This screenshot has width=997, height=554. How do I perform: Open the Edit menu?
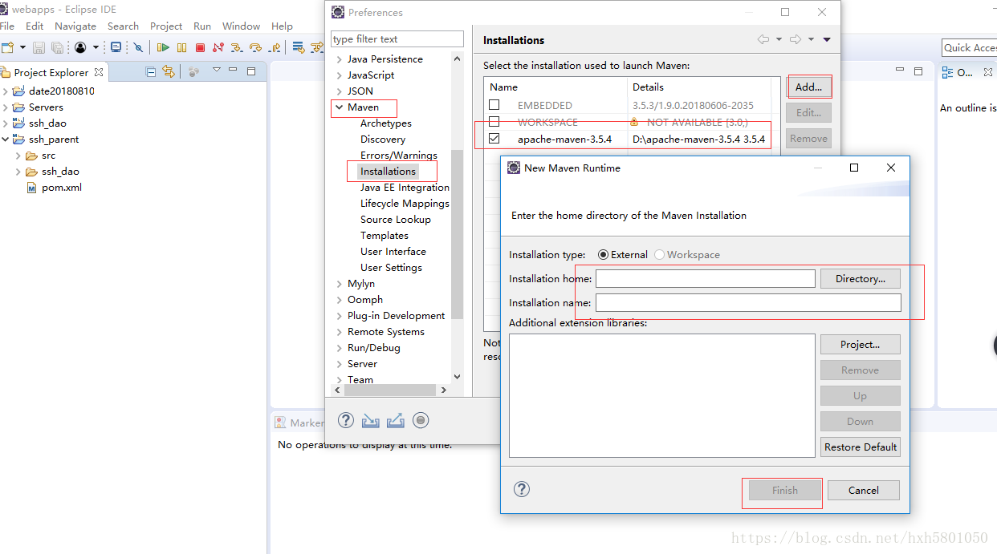[x=35, y=26]
